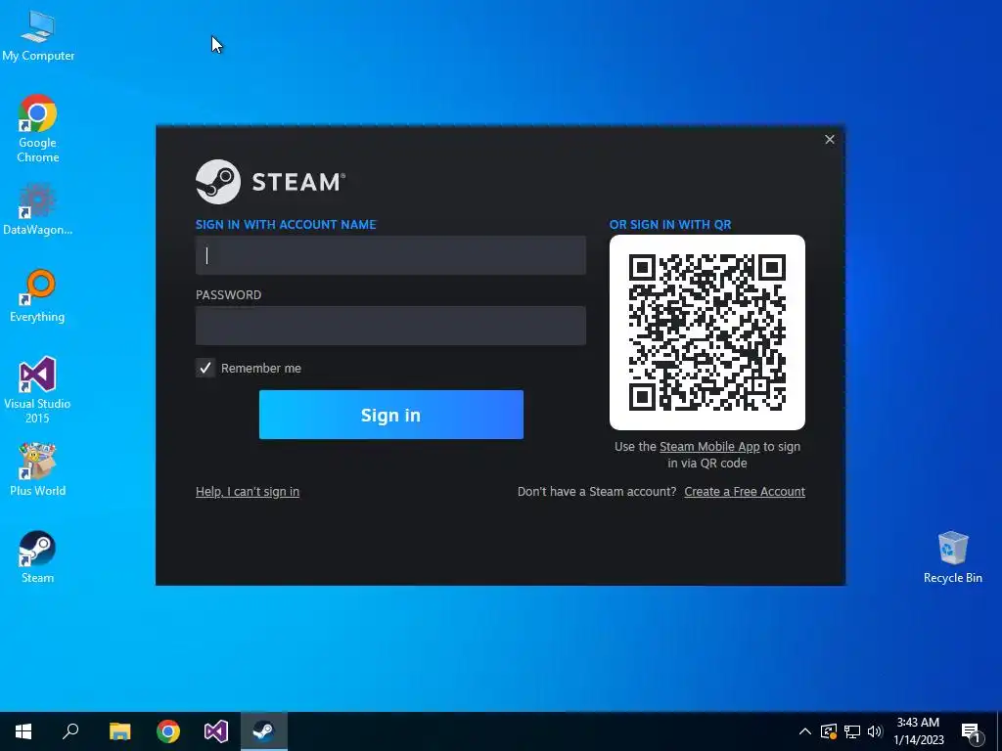Open File Explorer from taskbar
The height and width of the screenshot is (751, 1002).
[119, 731]
